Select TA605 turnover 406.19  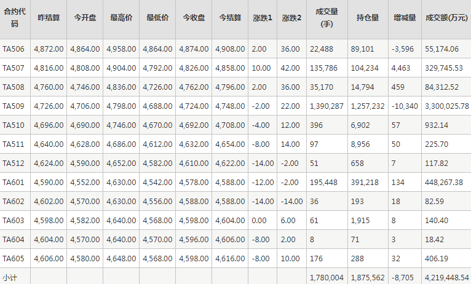pyautogui.click(x=436, y=259)
